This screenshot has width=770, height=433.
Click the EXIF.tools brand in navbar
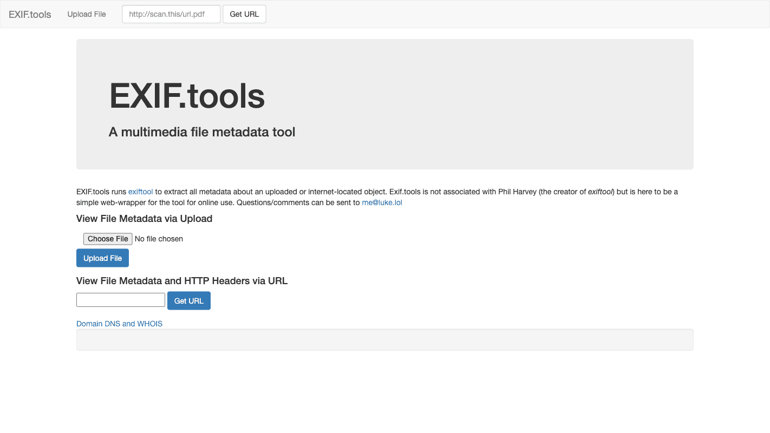(x=30, y=14)
